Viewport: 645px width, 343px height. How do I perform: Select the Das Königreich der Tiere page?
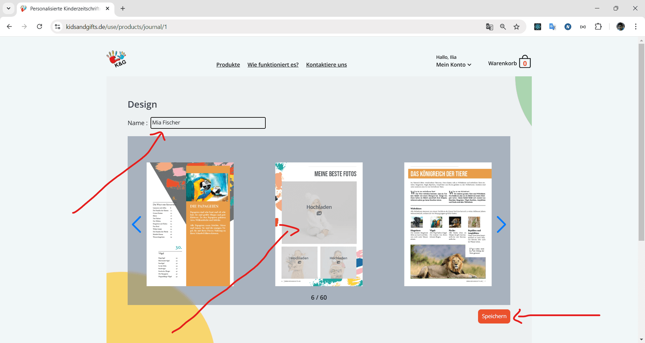(x=447, y=224)
